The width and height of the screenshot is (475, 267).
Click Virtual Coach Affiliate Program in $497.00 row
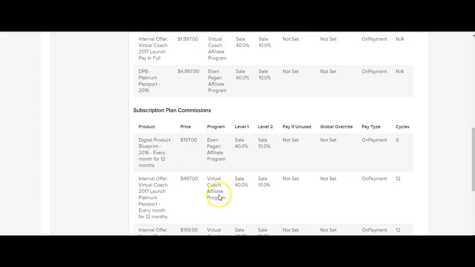tap(216, 188)
